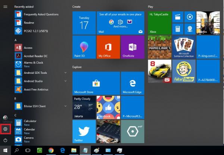Select Acrobat Reader DC in app list

click(x=35, y=56)
